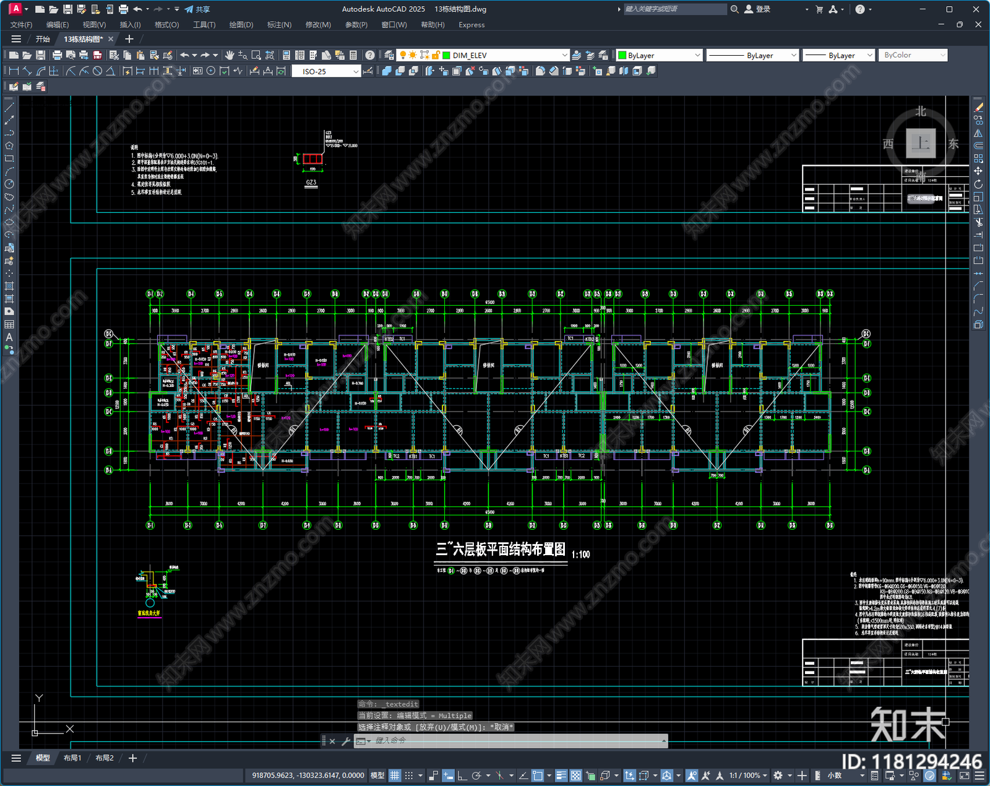Screen dimensions: 990x786
Task: Click the keyword search input field
Action: pyautogui.click(x=674, y=9)
